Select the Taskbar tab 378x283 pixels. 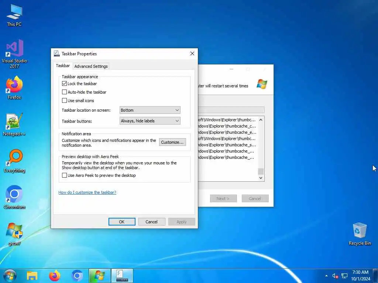(63, 66)
